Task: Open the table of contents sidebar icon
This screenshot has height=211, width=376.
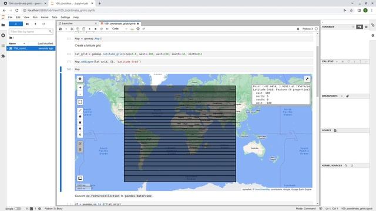Action: pyautogui.click(x=3, y=46)
